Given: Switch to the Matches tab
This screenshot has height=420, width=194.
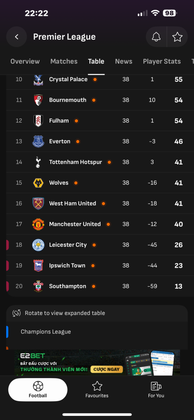Looking at the screenshot, I should tap(64, 62).
